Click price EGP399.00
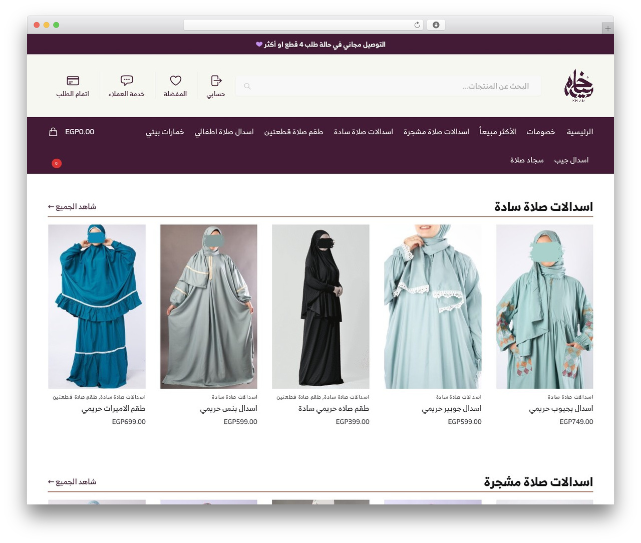The width and height of the screenshot is (641, 543). pos(353,422)
